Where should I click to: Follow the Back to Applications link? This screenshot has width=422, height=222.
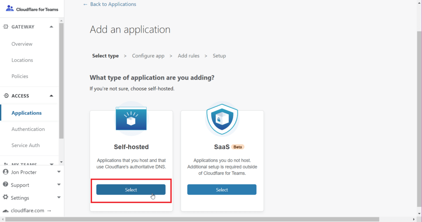110,4
